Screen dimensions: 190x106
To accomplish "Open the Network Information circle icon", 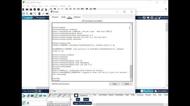I will [39, 9].
